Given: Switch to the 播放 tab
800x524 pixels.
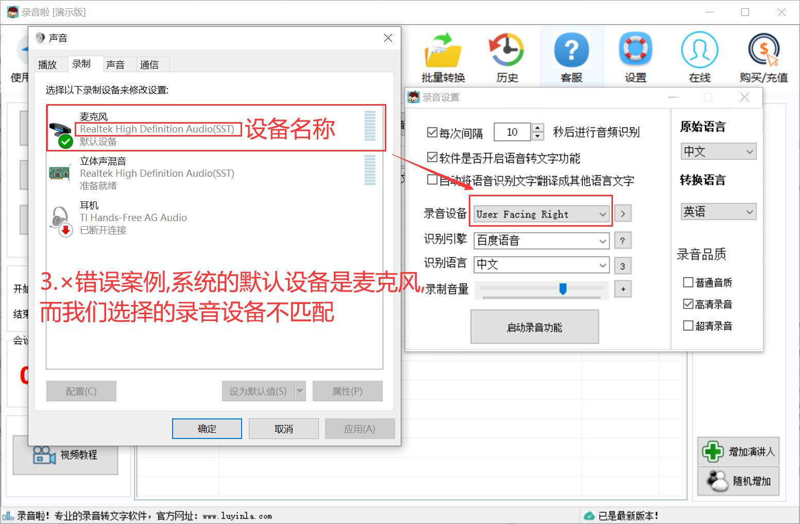Looking at the screenshot, I should [x=47, y=64].
